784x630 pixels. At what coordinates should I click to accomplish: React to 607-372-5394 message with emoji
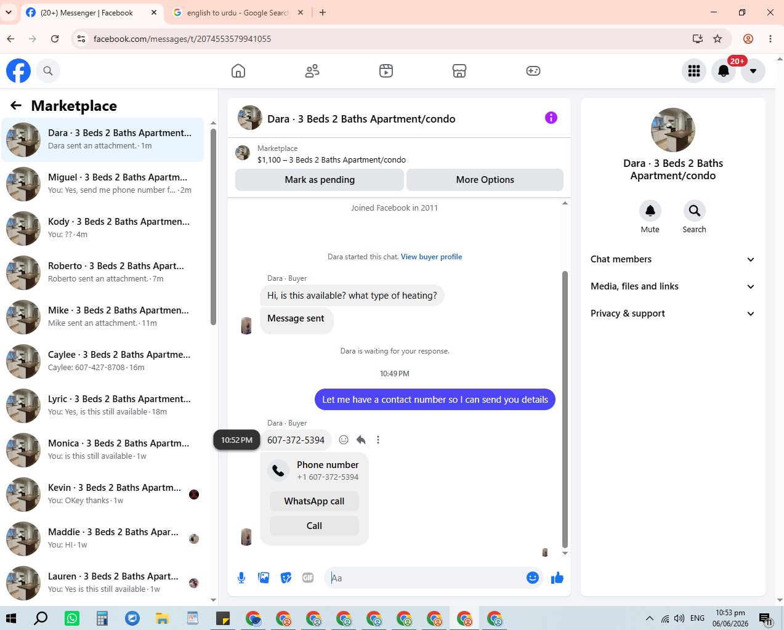(x=344, y=440)
